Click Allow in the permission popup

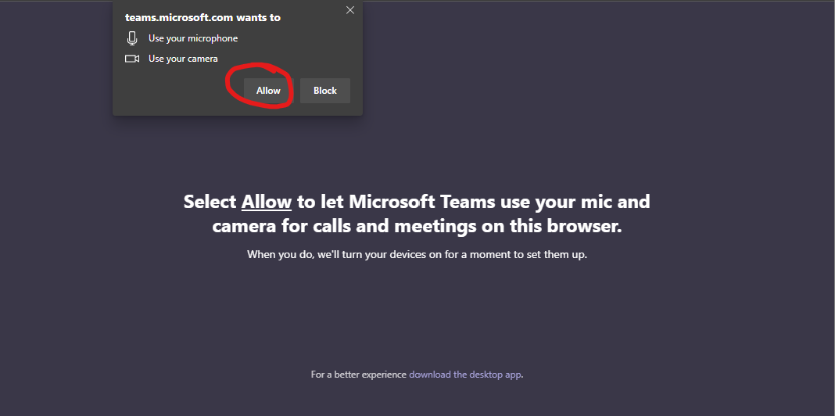pyautogui.click(x=268, y=91)
